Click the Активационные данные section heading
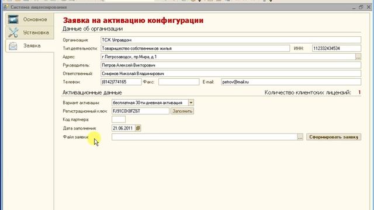This screenshot has height=210, width=374. pos(92,93)
